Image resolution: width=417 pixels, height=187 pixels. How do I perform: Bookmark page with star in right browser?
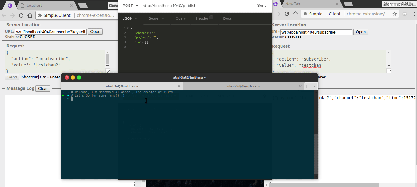pos(395,14)
